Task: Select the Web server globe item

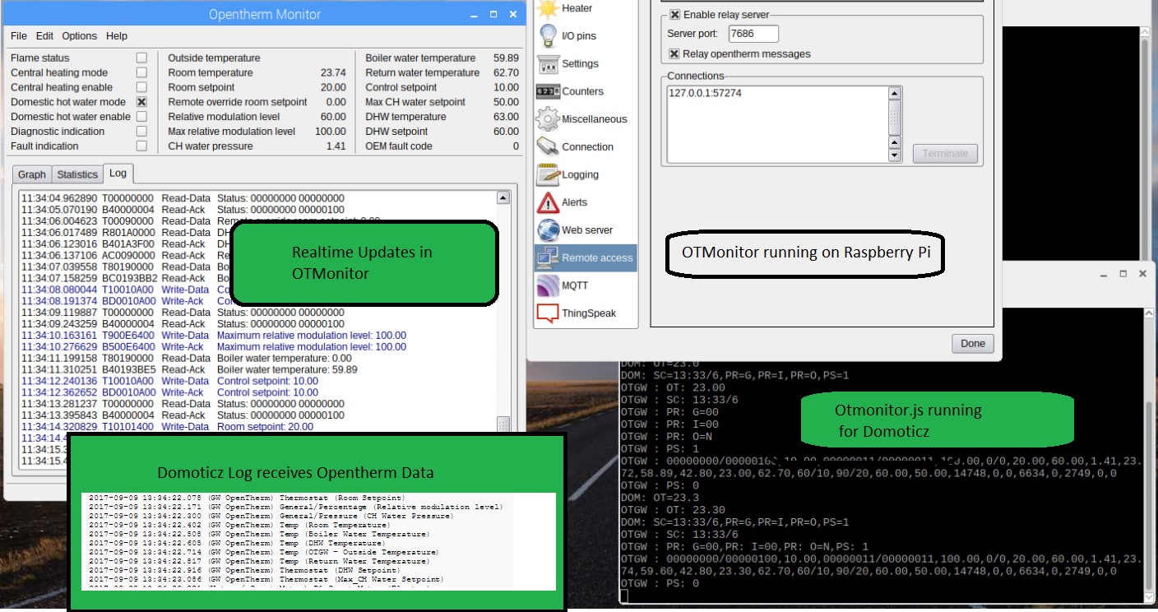Action: point(586,230)
